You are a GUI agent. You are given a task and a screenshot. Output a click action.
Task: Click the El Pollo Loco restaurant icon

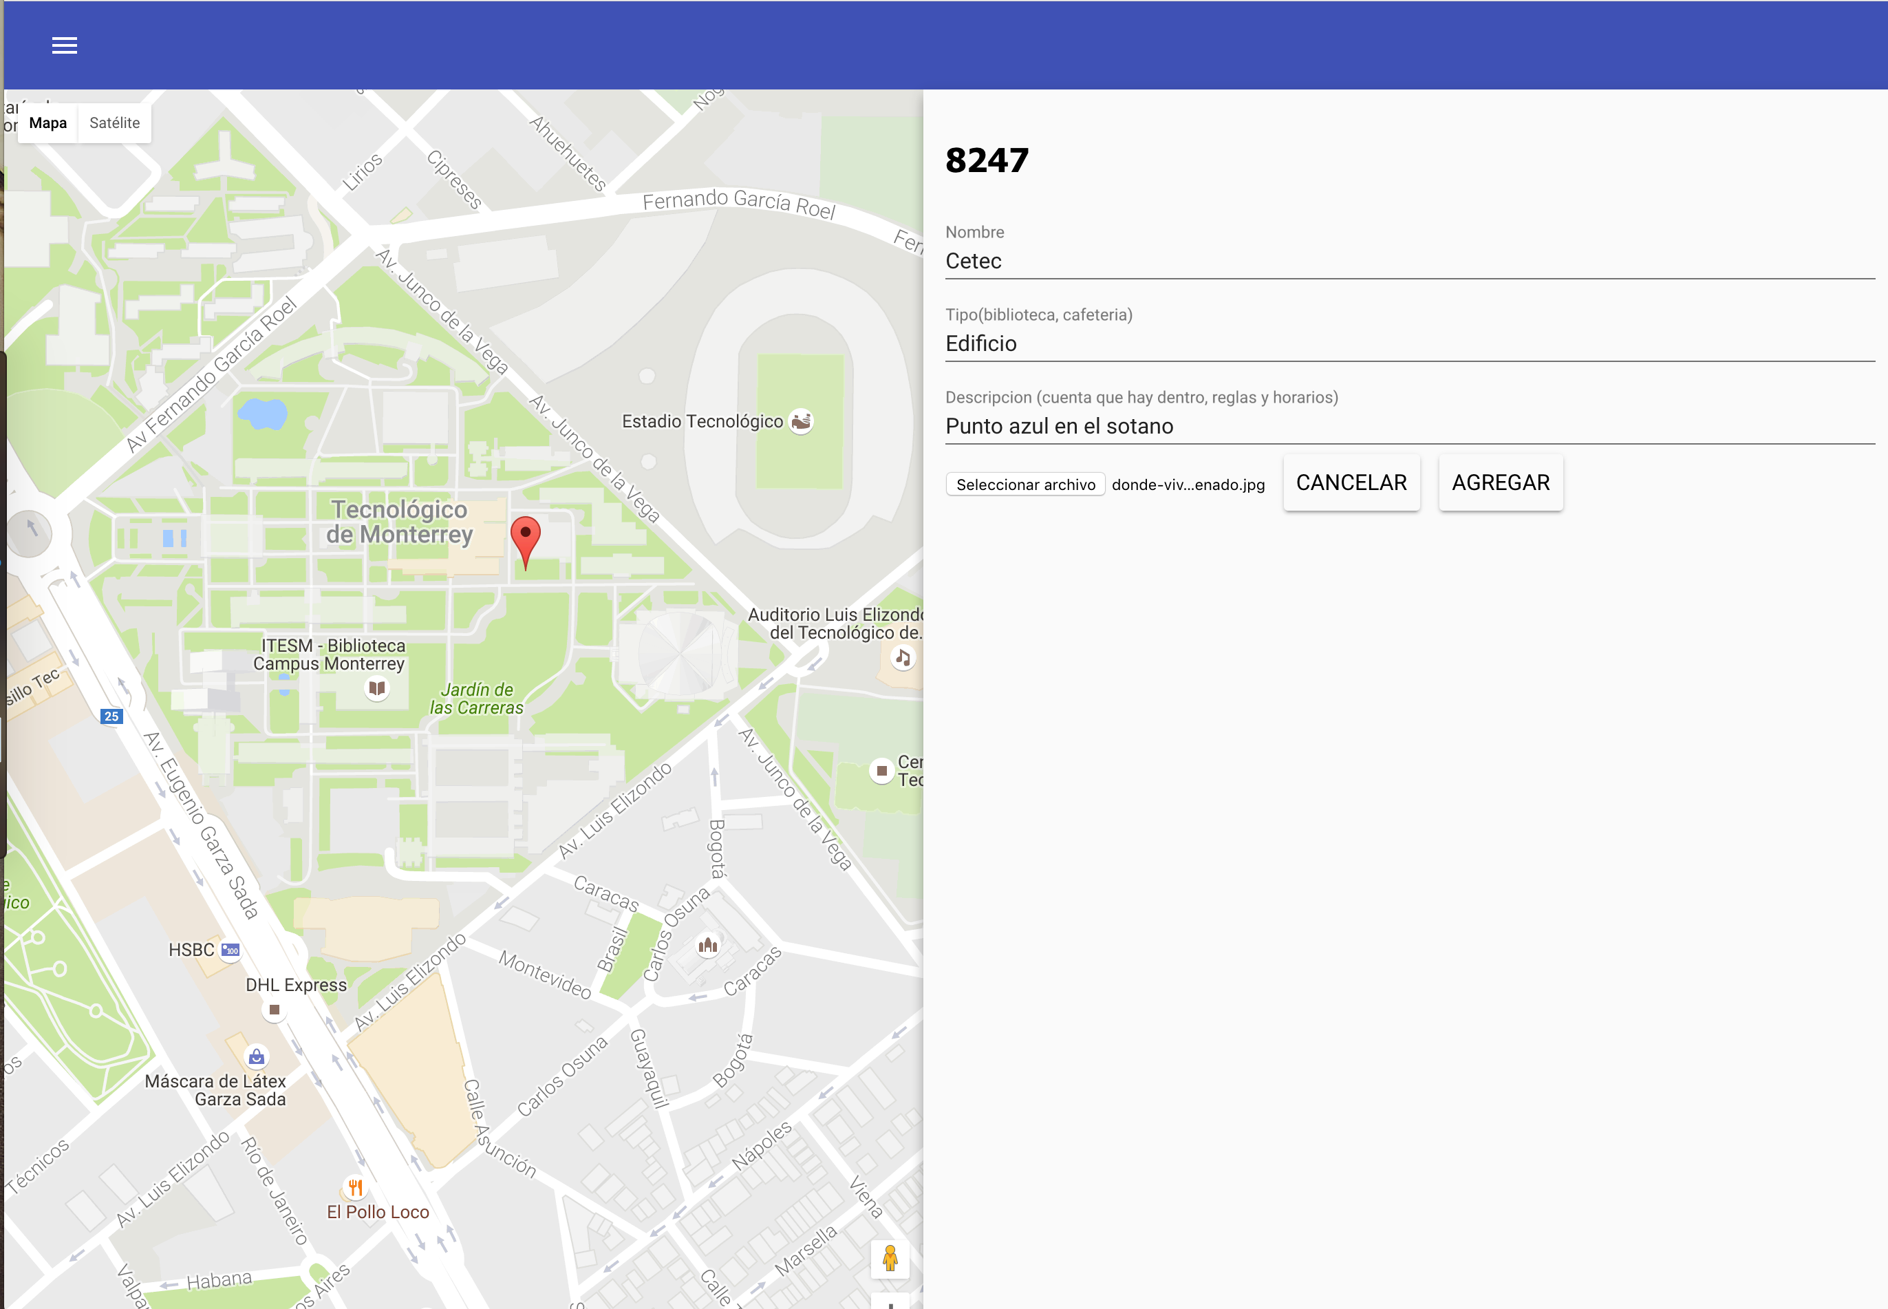point(355,1186)
